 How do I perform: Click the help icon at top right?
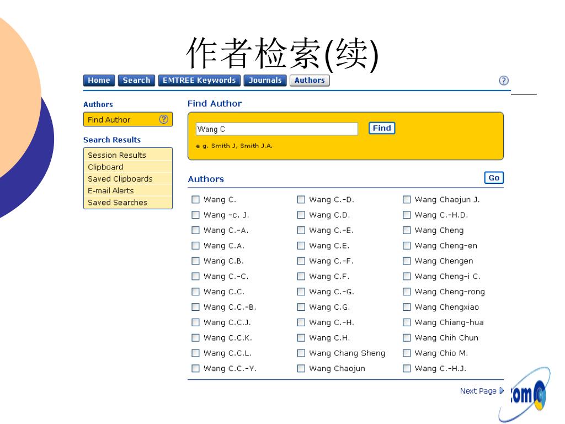[503, 81]
